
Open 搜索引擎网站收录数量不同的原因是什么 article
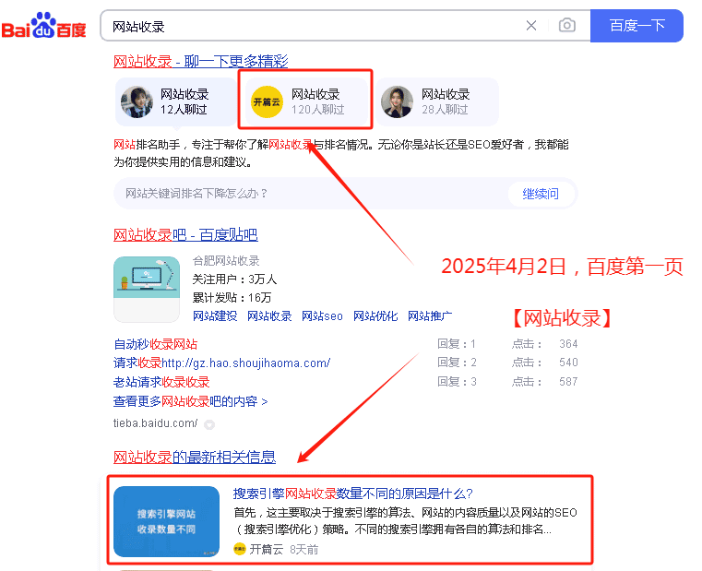pos(352,494)
